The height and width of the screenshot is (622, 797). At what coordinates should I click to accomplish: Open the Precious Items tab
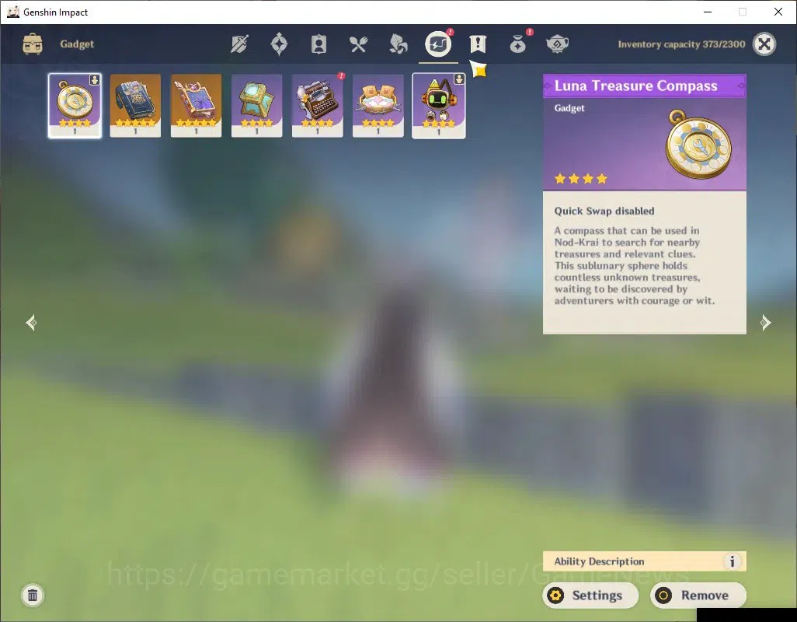click(x=517, y=44)
